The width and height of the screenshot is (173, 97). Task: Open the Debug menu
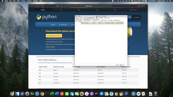23,1
